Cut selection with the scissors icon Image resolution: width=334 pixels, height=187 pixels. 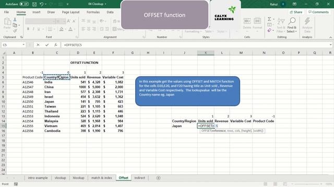coord(15,20)
